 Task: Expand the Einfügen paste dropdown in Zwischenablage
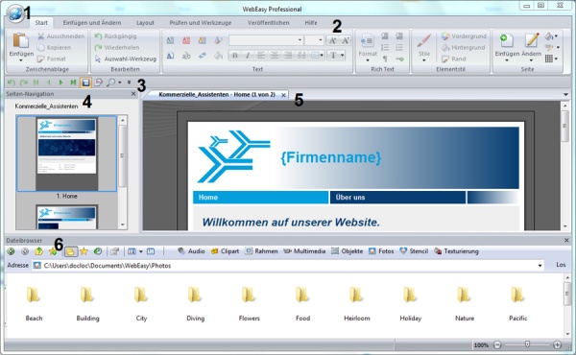pos(21,60)
